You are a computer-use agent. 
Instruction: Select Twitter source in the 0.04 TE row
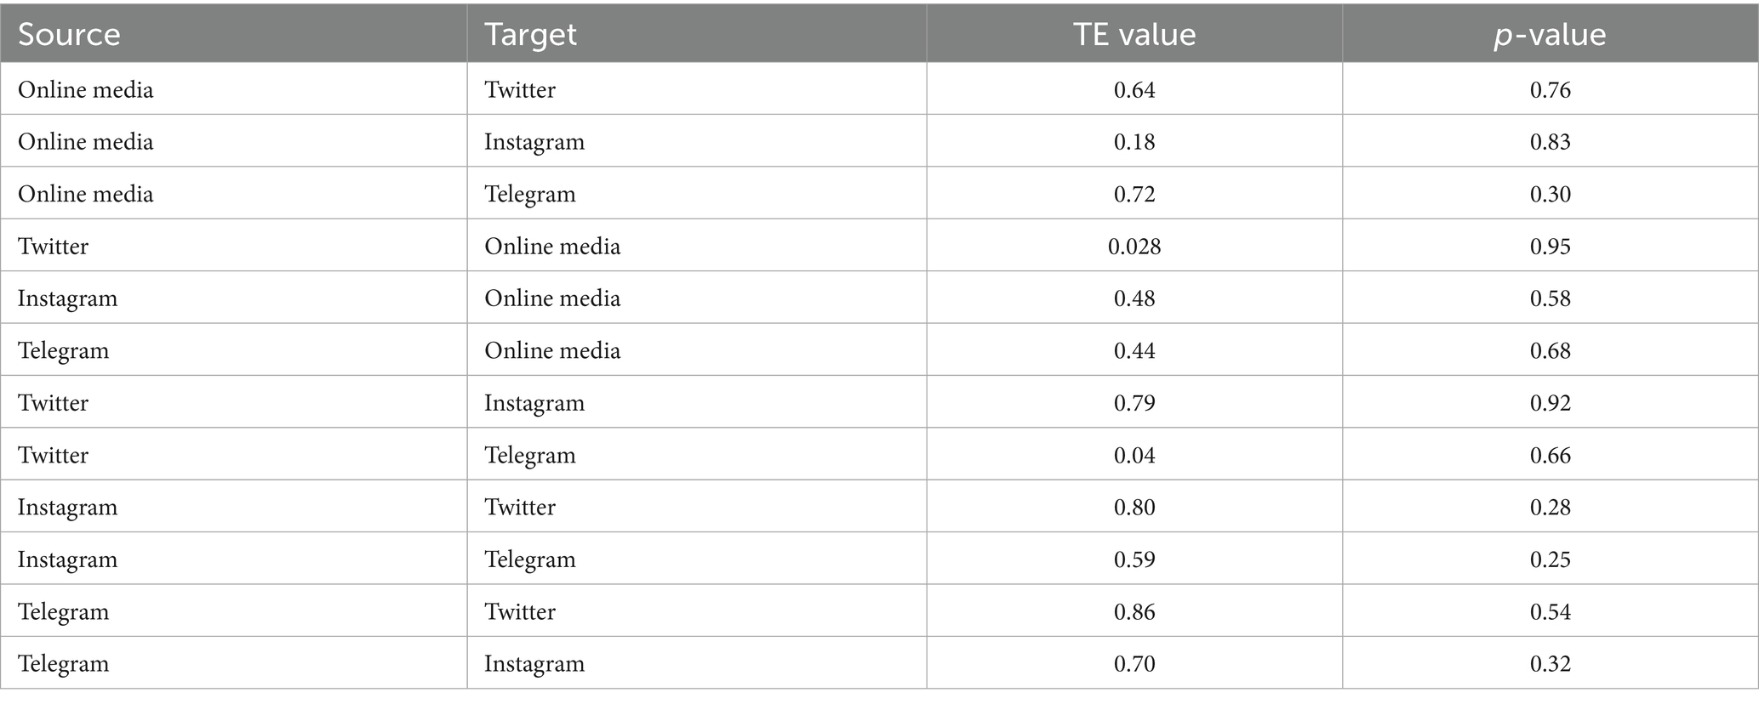(x=53, y=455)
